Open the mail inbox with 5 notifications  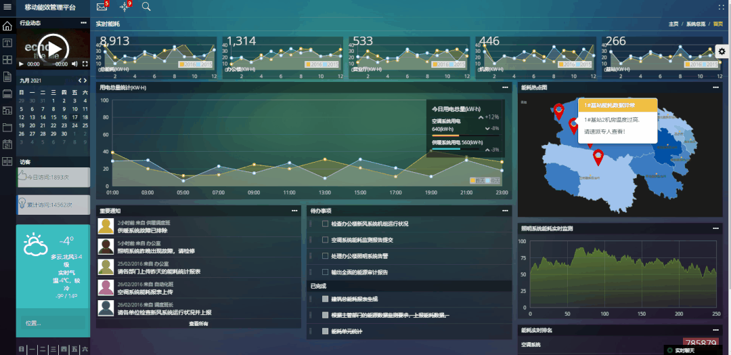click(102, 7)
